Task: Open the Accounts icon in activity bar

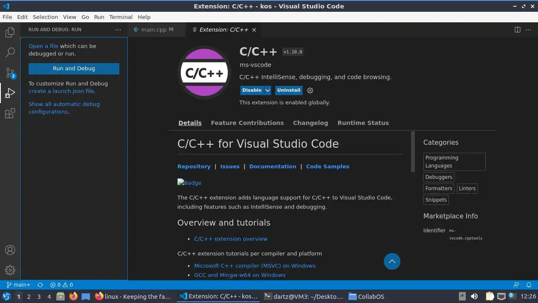Action: pos(10,250)
